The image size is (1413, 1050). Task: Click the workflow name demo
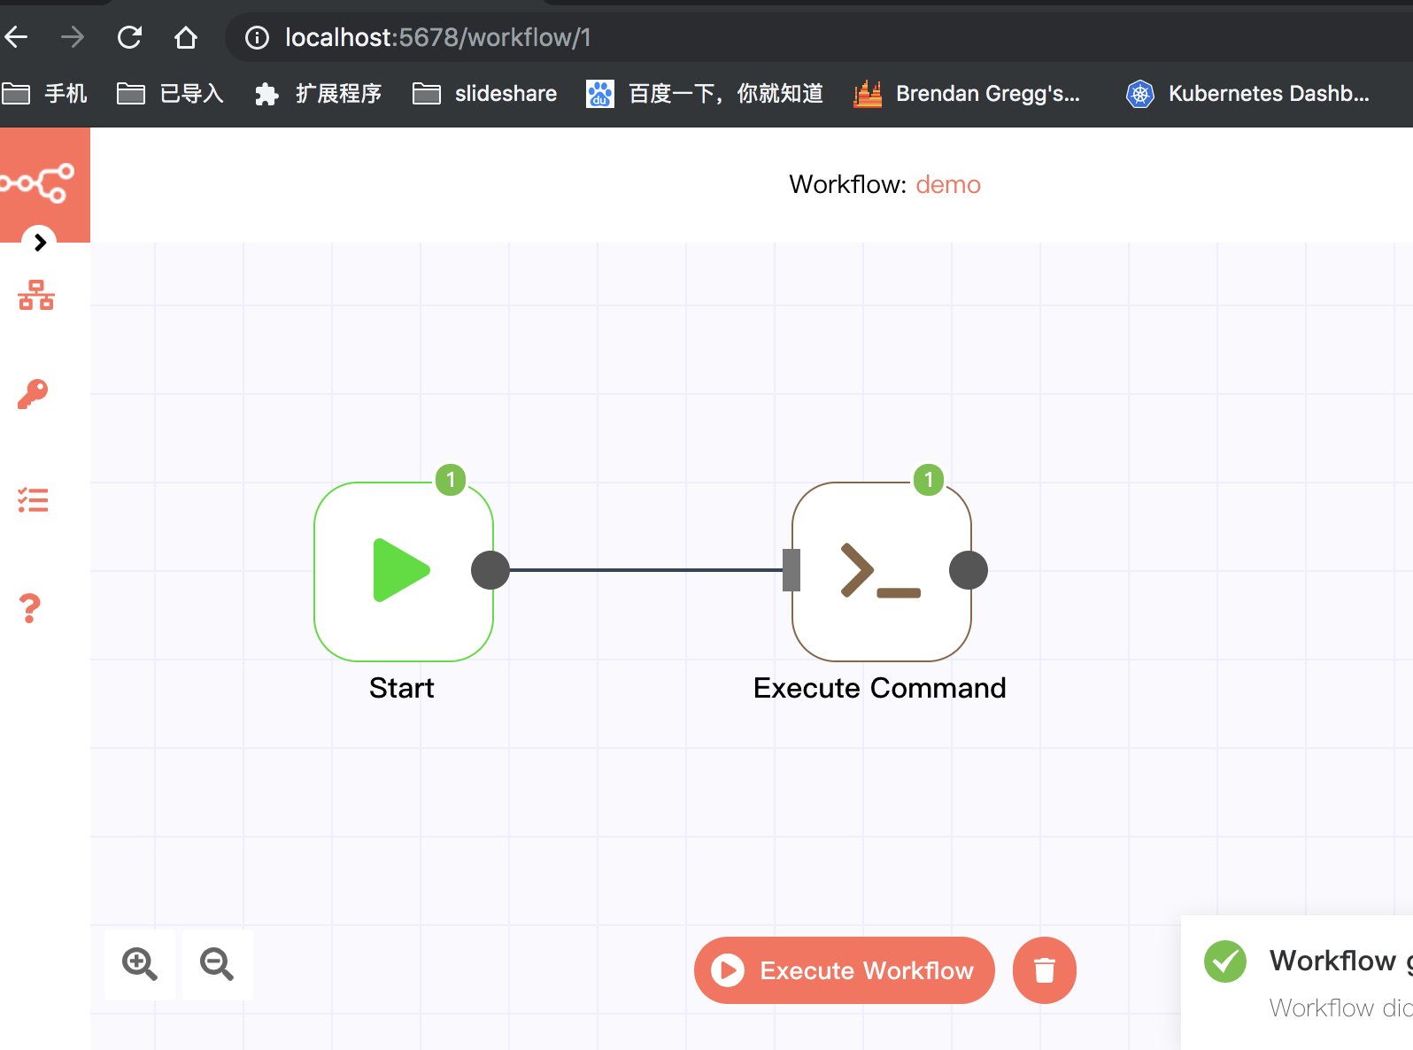coord(948,184)
